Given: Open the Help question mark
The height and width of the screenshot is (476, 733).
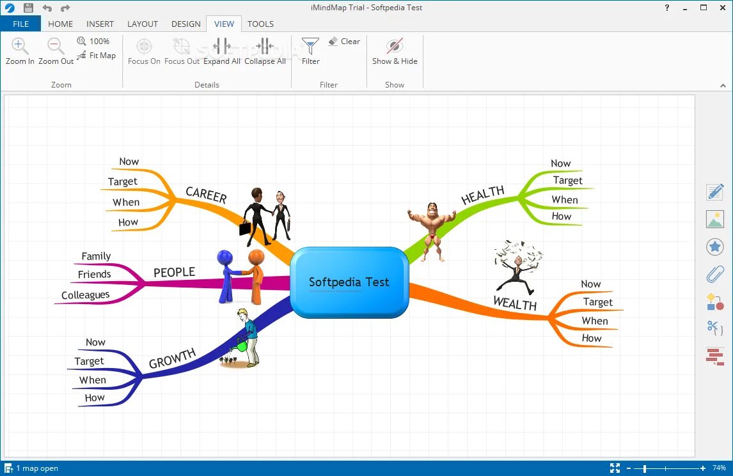Looking at the screenshot, I should point(667,8).
